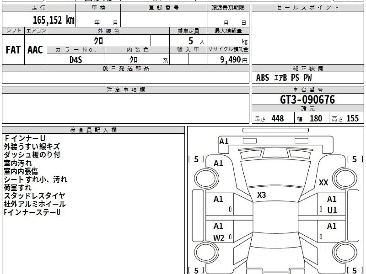Select the 純正装備 header
The width and height of the screenshot is (366, 274).
pyautogui.click(x=308, y=68)
